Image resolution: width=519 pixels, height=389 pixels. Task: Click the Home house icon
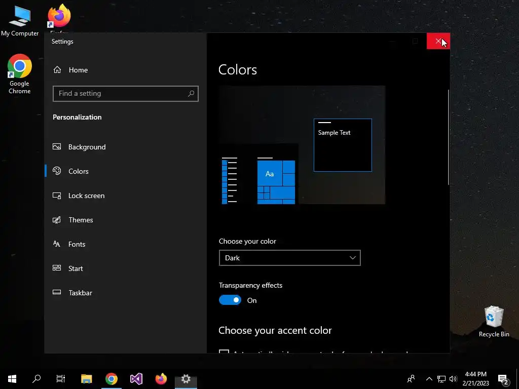(57, 69)
